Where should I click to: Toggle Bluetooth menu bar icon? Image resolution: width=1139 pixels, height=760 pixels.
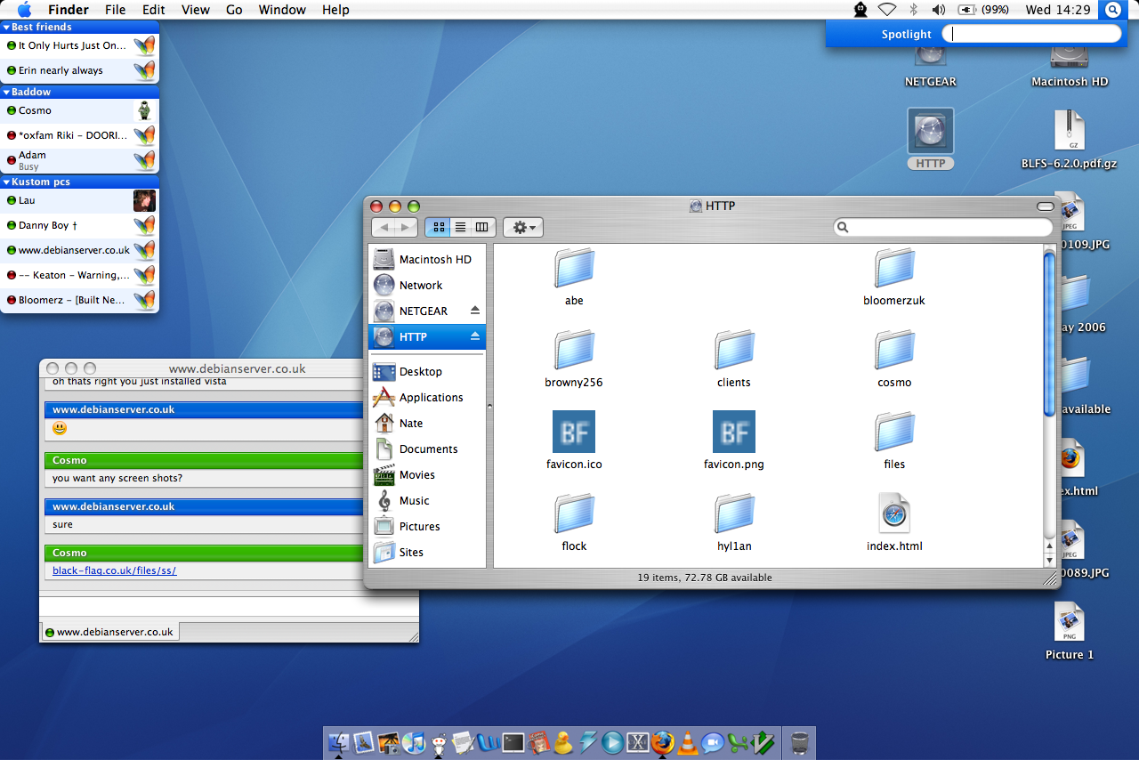click(x=913, y=10)
